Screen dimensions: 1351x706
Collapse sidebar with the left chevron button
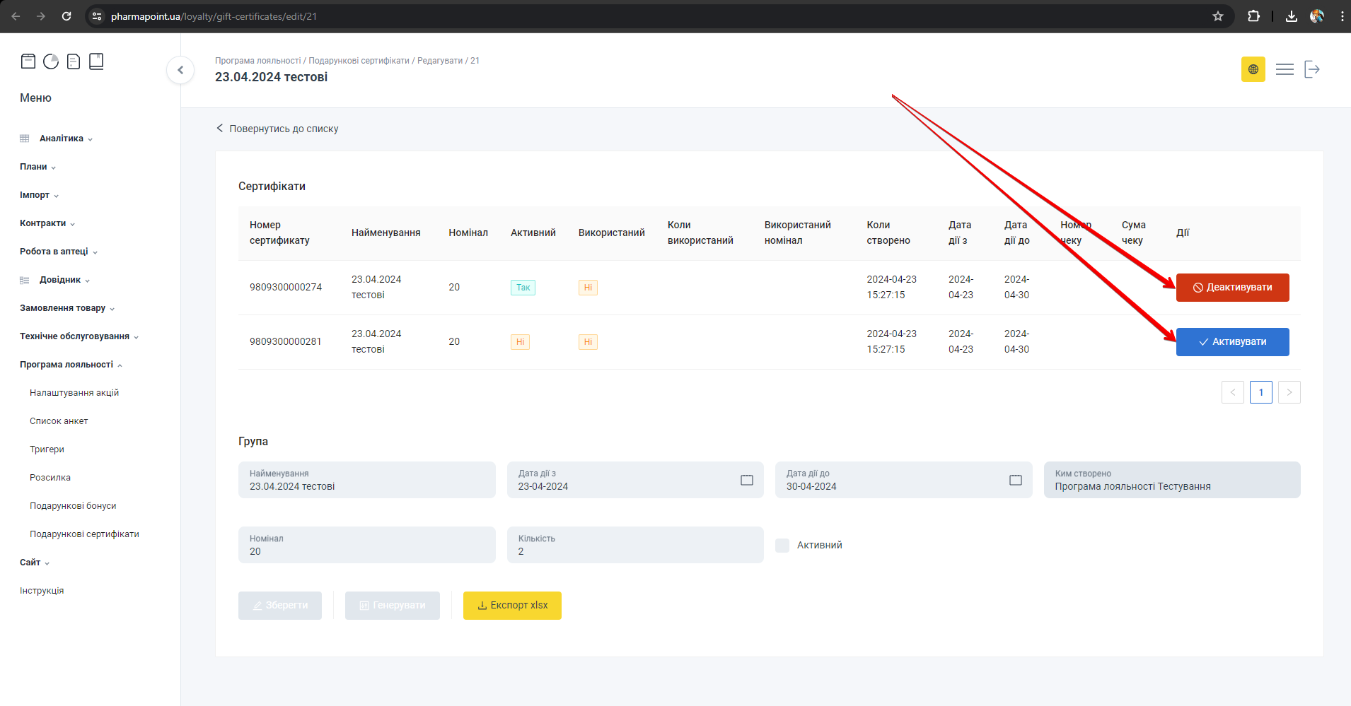(x=180, y=70)
